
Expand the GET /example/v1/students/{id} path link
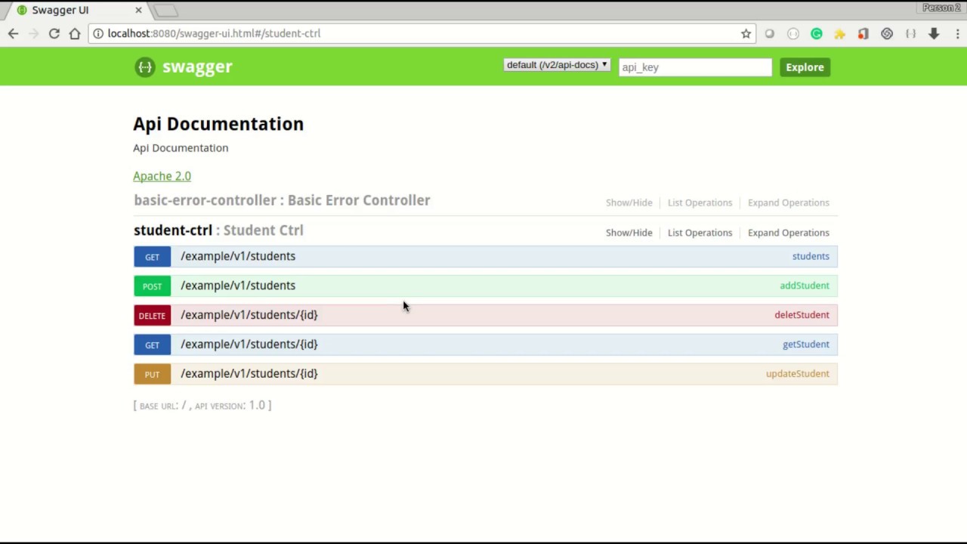(x=249, y=345)
